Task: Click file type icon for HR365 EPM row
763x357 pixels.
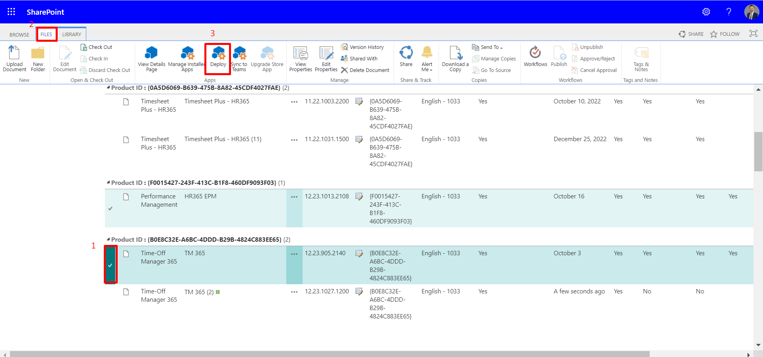Action: [x=126, y=197]
